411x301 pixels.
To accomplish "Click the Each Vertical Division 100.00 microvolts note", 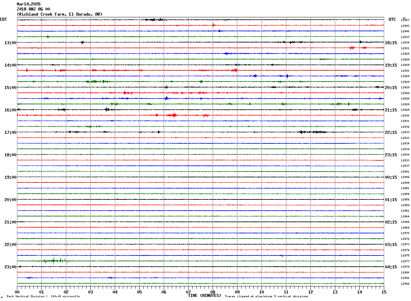I will [x=43, y=297].
